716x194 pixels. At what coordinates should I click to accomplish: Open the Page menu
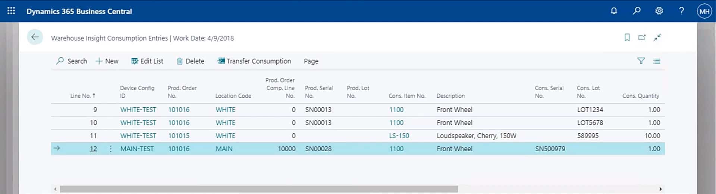(311, 61)
